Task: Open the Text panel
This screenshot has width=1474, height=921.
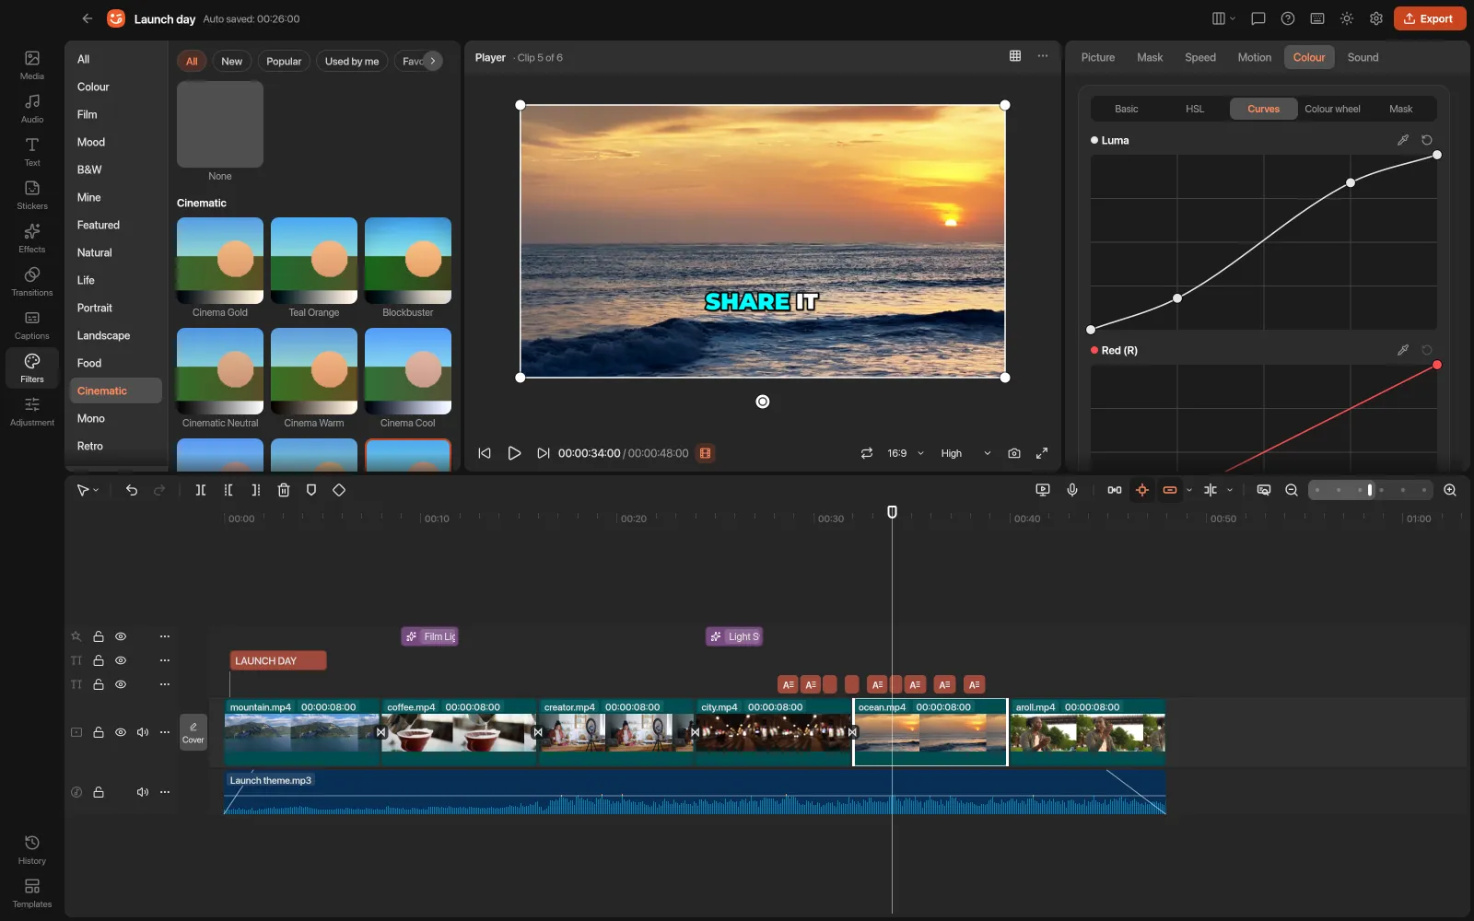Action: click(32, 152)
